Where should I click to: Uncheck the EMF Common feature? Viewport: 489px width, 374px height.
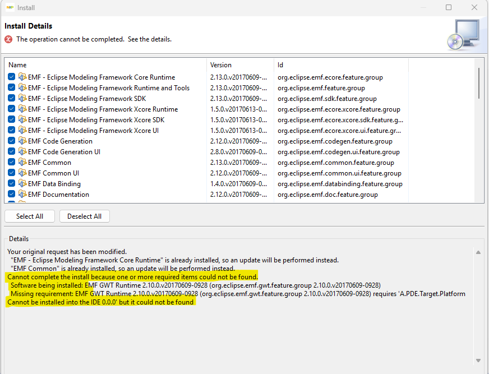tap(12, 162)
